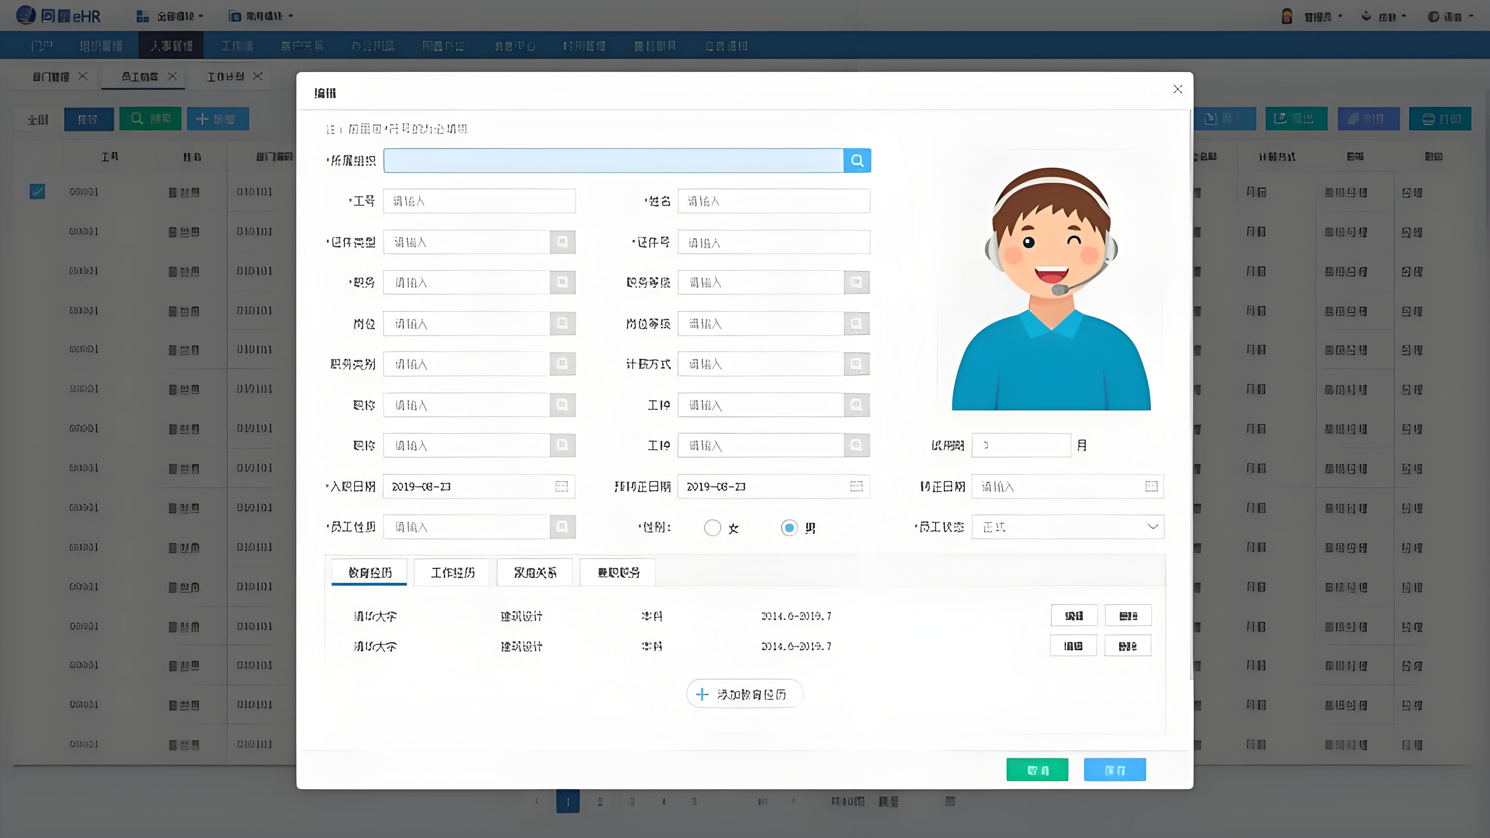
Task: Click the 证件号 input field
Action: [774, 242]
